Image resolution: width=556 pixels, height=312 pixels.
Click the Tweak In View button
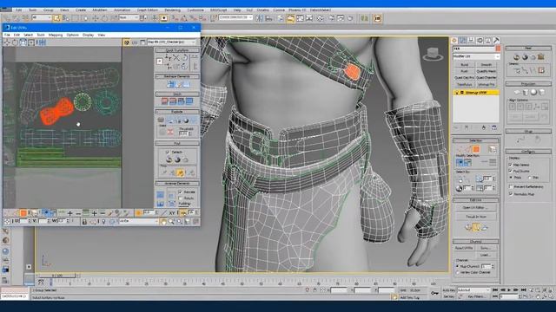pos(476,216)
